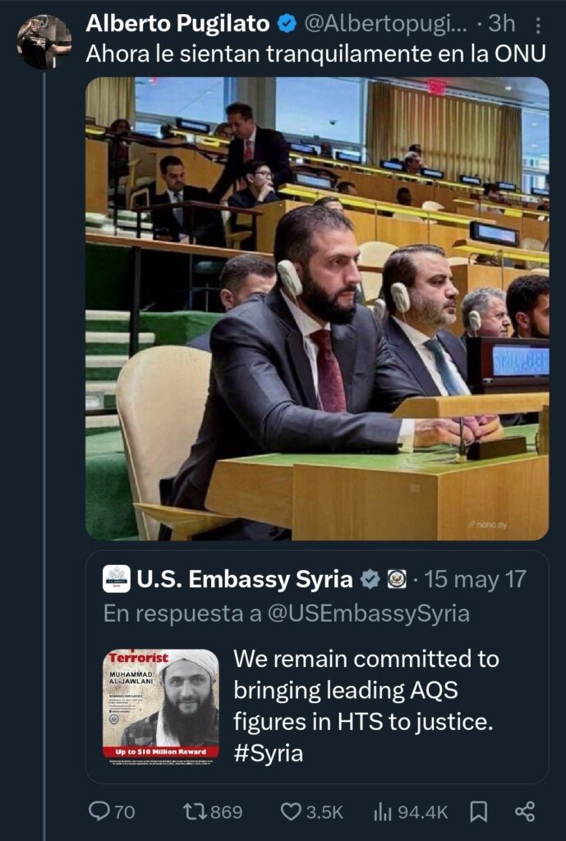The height and width of the screenshot is (841, 566).
Task: Open the three-dot more options menu
Action: [538, 25]
